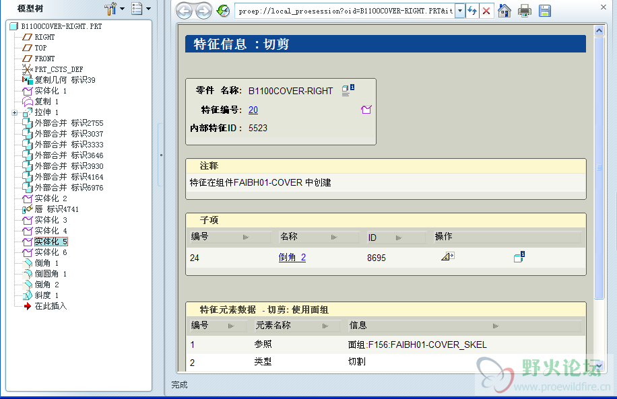The image size is (617, 399).
Task: Select 外部合并 标识3333 feature
Action: point(69,145)
